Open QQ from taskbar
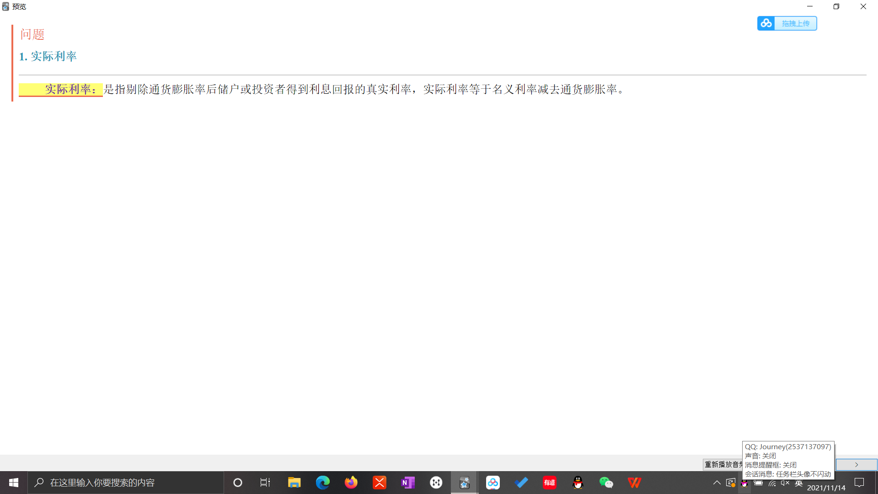The width and height of the screenshot is (878, 494). (x=578, y=483)
